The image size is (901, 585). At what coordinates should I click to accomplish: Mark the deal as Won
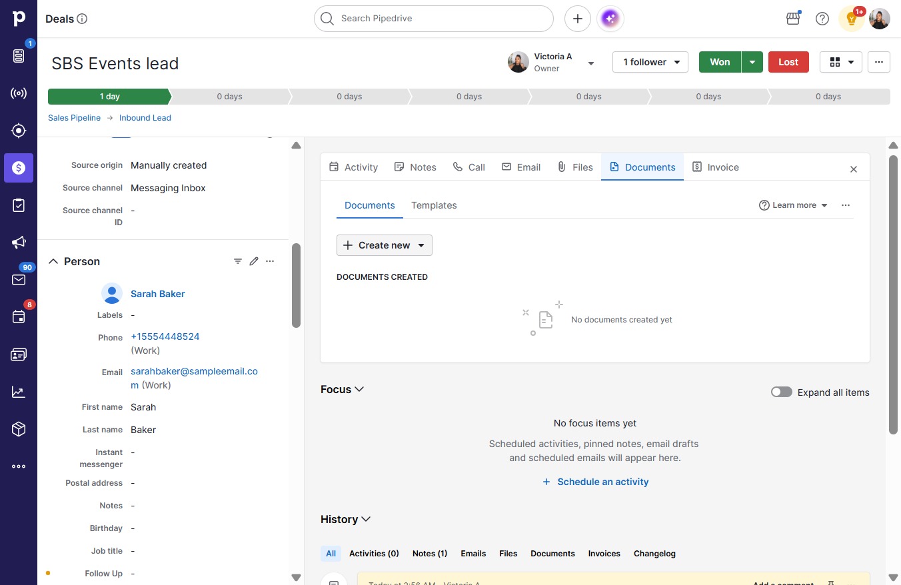[720, 62]
